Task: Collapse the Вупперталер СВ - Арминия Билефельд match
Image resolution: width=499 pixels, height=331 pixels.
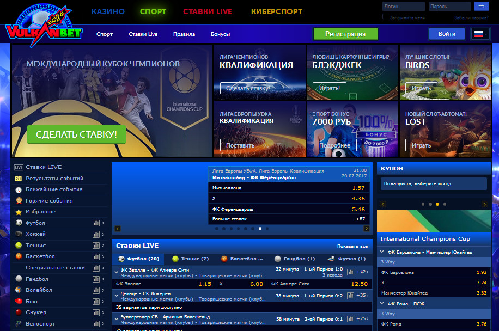Action: coord(117,318)
